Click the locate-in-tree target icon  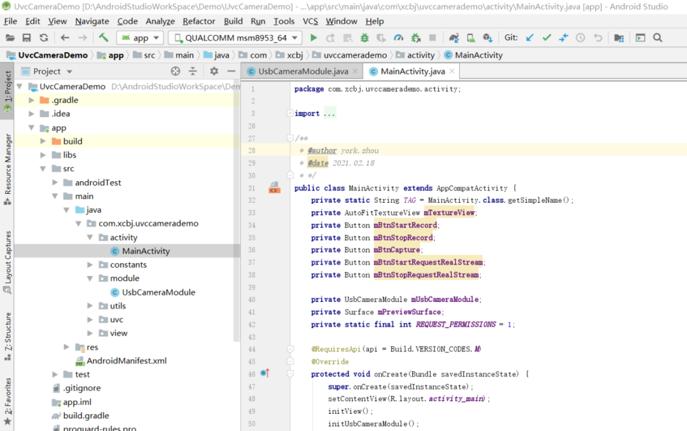pos(176,71)
